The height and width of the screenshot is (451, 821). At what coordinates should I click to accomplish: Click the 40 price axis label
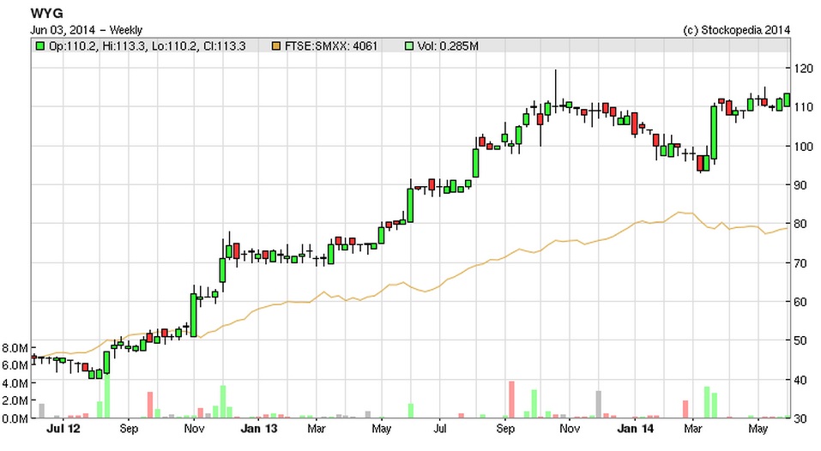coord(800,380)
